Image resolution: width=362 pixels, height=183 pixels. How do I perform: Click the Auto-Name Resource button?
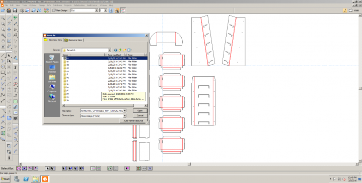coord(133,121)
